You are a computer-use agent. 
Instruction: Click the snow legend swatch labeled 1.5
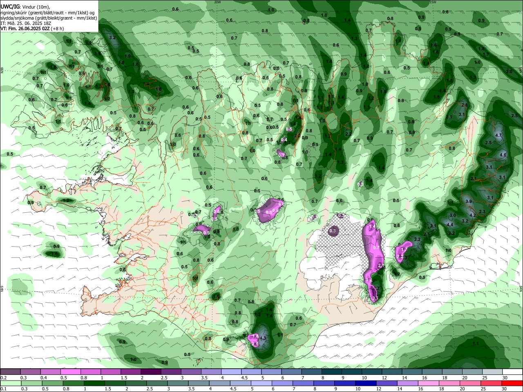(x=131, y=372)
